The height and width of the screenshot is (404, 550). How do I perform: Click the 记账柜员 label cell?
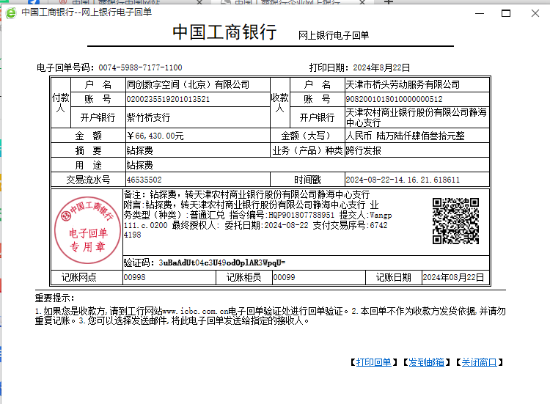click(243, 277)
